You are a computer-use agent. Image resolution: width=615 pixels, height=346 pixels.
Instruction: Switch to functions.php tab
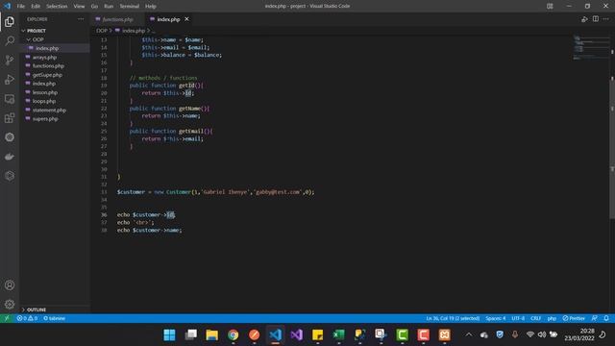tap(117, 19)
